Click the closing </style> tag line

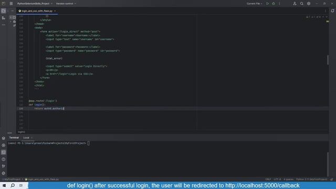(46, 20)
